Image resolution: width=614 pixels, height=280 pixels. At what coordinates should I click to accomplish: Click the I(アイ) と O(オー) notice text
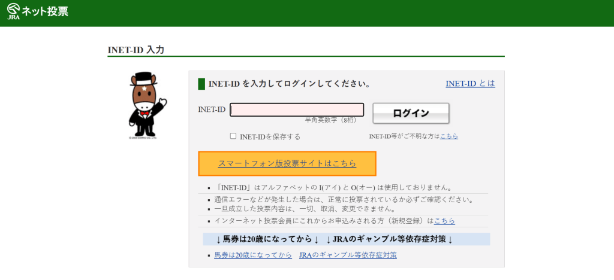click(x=334, y=187)
